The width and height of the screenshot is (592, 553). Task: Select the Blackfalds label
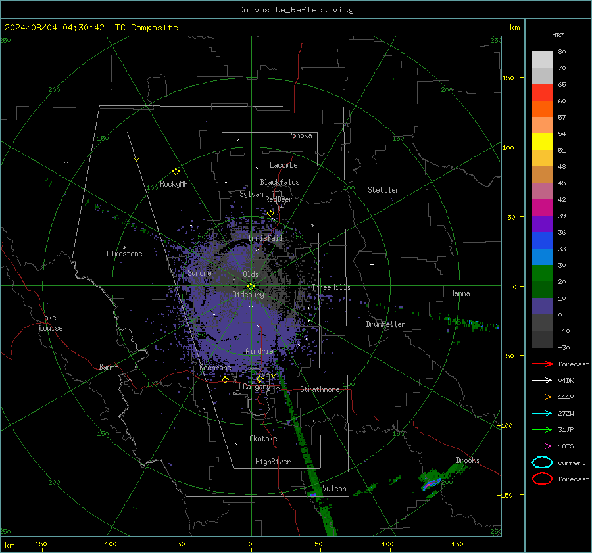[x=280, y=182]
